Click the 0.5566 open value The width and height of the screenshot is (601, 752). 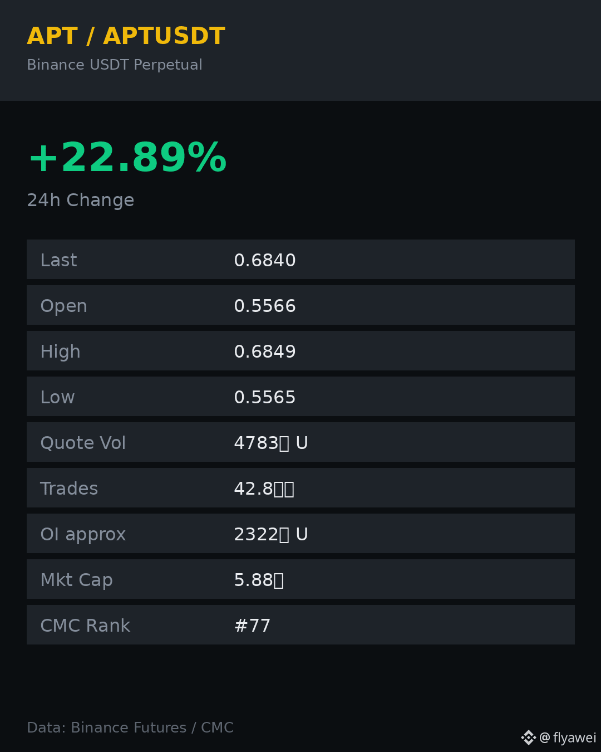click(x=265, y=306)
